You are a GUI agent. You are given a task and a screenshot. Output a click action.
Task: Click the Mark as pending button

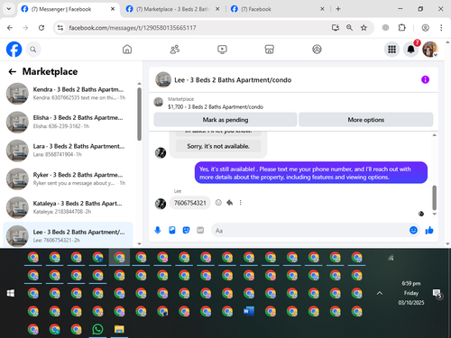click(x=225, y=120)
